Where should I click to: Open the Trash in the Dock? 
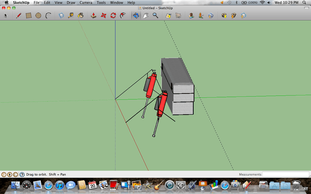pyautogui.click(x=296, y=185)
